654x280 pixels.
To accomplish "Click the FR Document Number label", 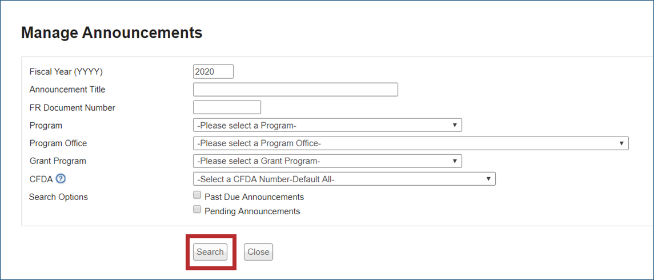I will tap(72, 107).
